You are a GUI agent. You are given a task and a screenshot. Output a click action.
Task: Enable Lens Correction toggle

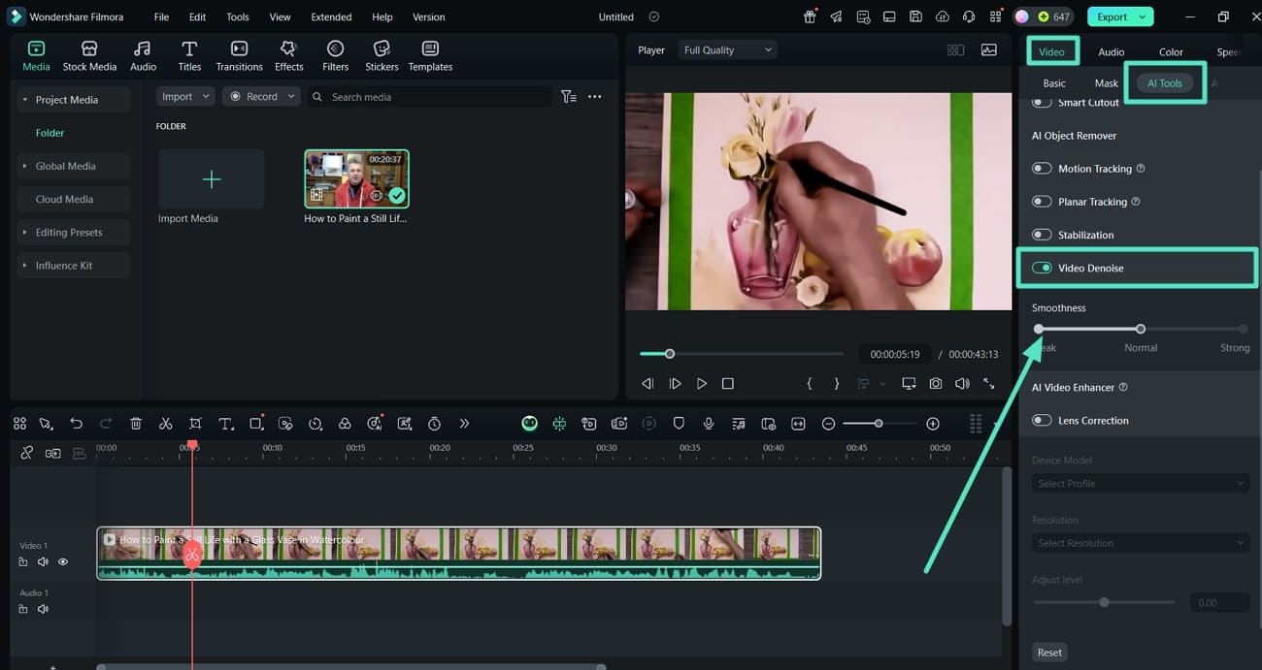coord(1042,420)
